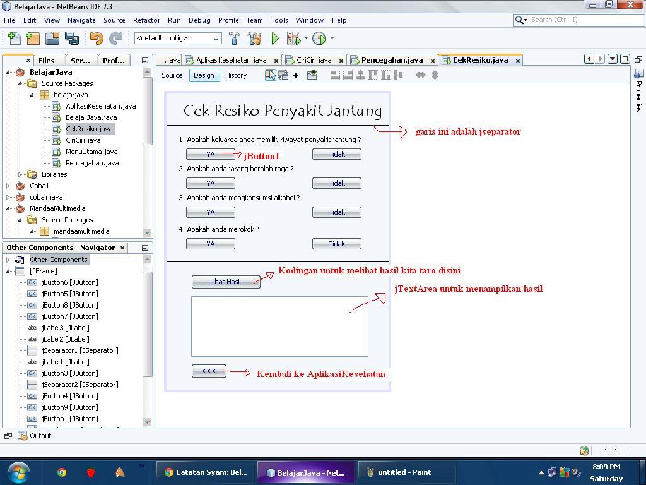Click the Add component plus icon
This screenshot has width=646, height=485.
coord(296,75)
